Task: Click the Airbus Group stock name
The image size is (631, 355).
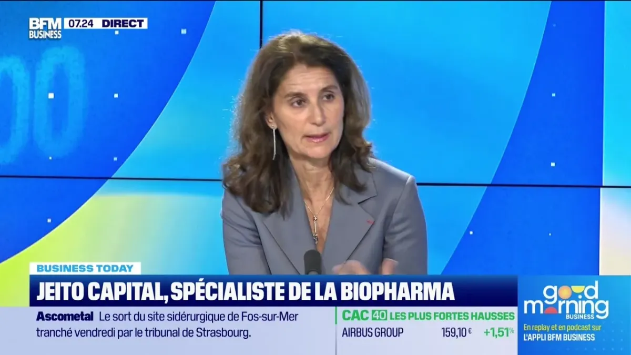Action: point(372,332)
